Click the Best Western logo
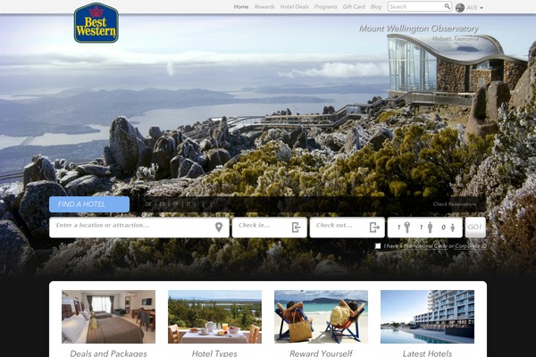 coord(96,23)
